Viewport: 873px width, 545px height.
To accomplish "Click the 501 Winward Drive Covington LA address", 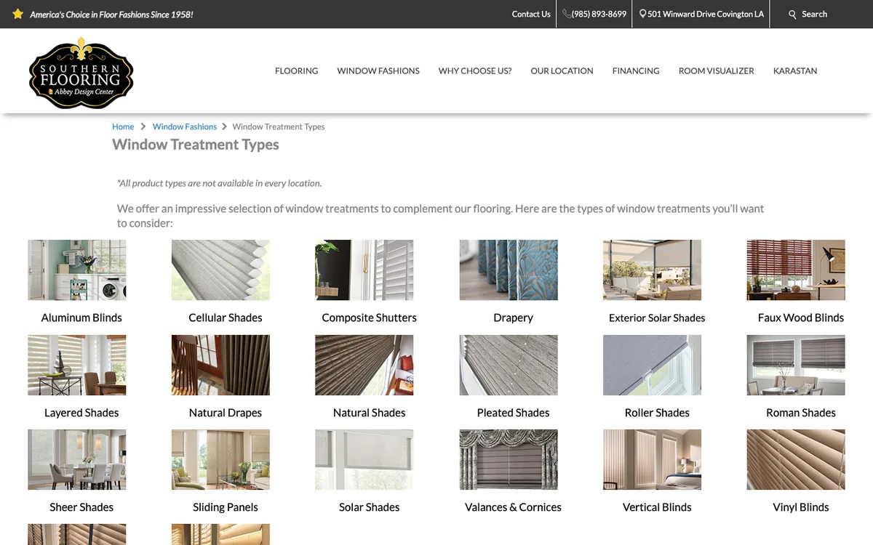I will coord(706,14).
